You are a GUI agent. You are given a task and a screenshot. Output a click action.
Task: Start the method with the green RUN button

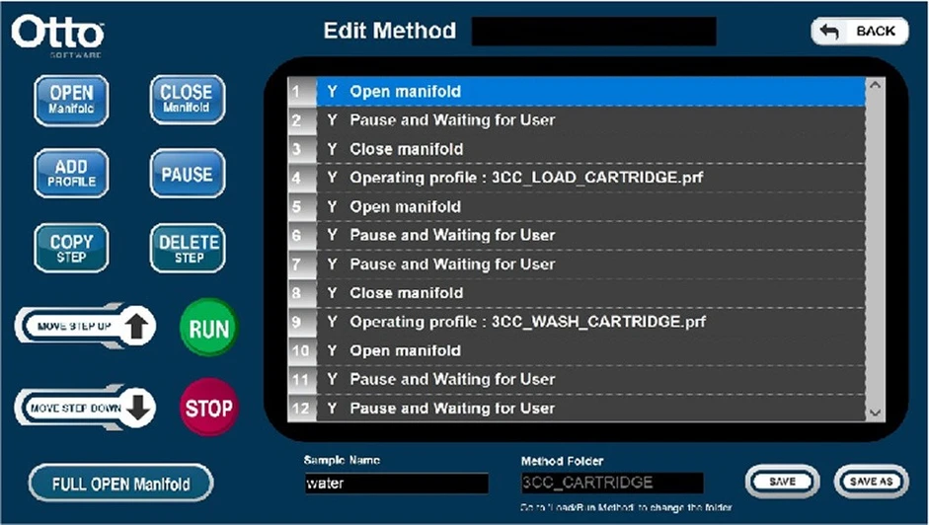pos(208,328)
